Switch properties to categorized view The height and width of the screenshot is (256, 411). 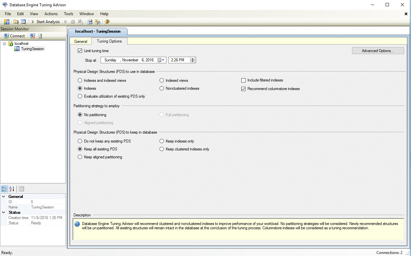click(x=4, y=189)
